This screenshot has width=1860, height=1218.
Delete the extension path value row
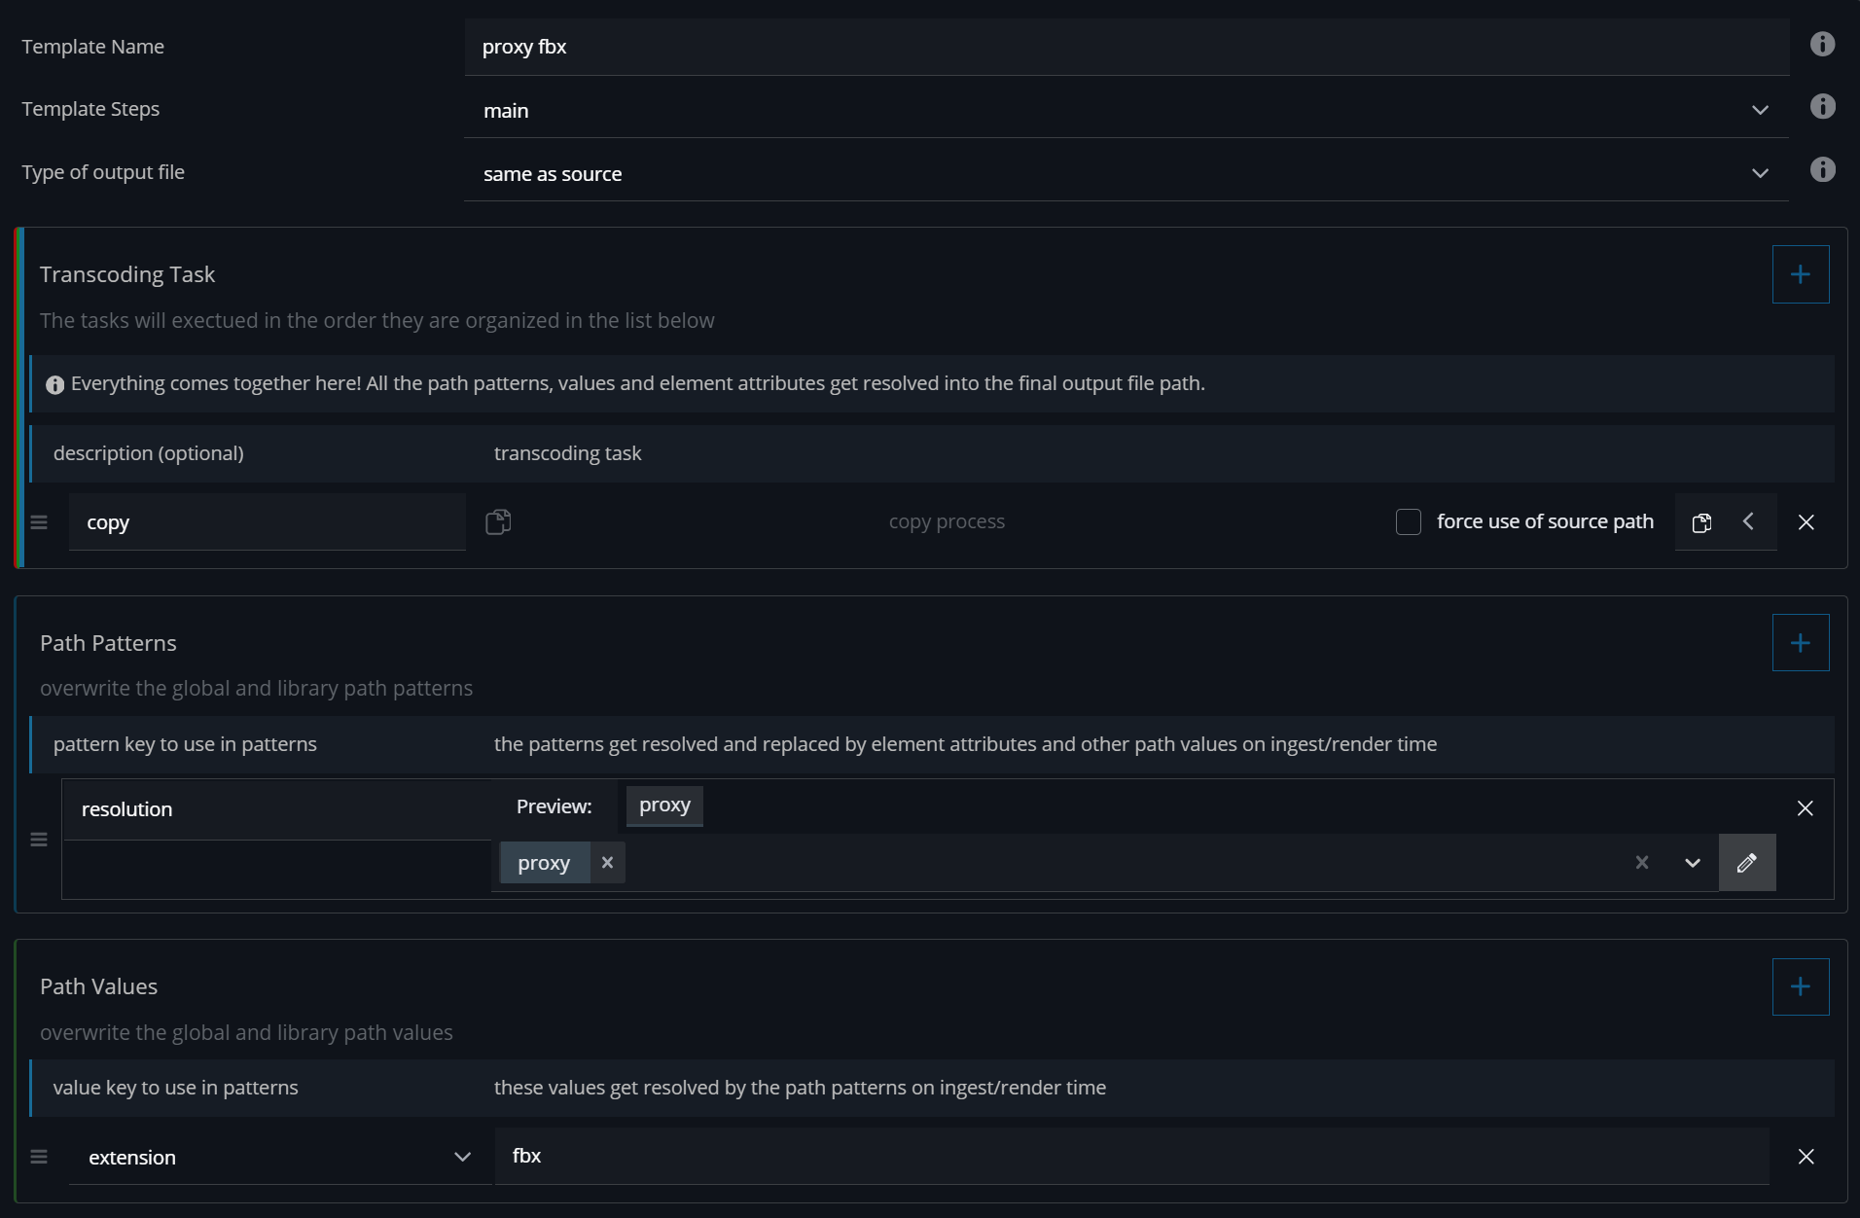(1806, 1157)
